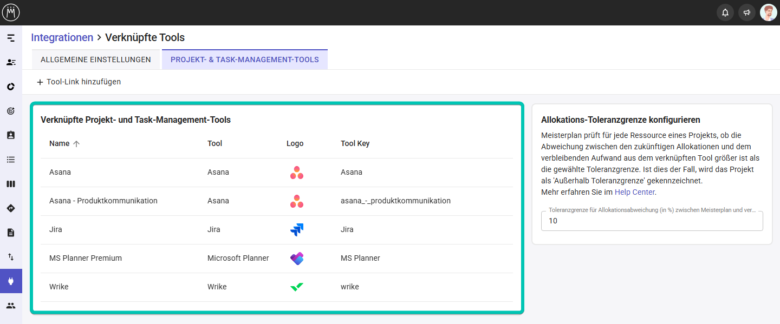
Task: Select the Asana row logo
Action: click(296, 171)
